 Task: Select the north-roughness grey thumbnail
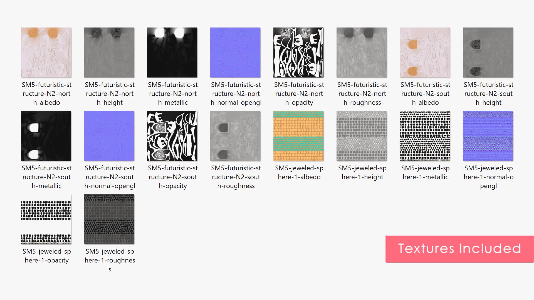click(362, 52)
